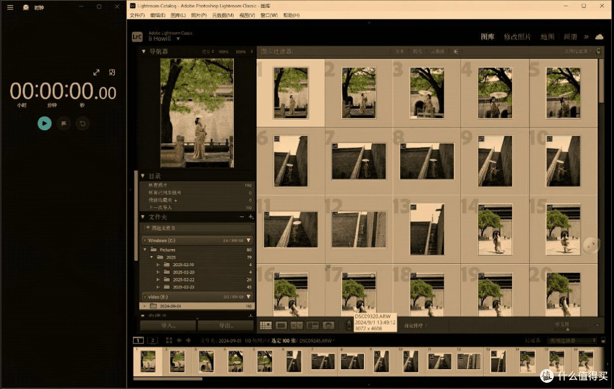Select the spray can painter tool

[349, 325]
